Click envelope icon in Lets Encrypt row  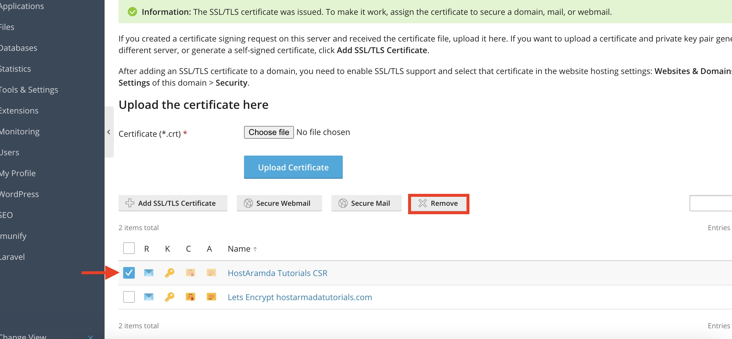click(x=149, y=297)
